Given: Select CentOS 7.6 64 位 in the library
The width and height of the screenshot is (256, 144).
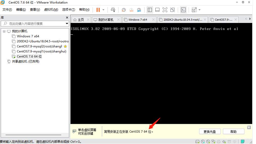Looking at the screenshot, I should coord(29,56).
